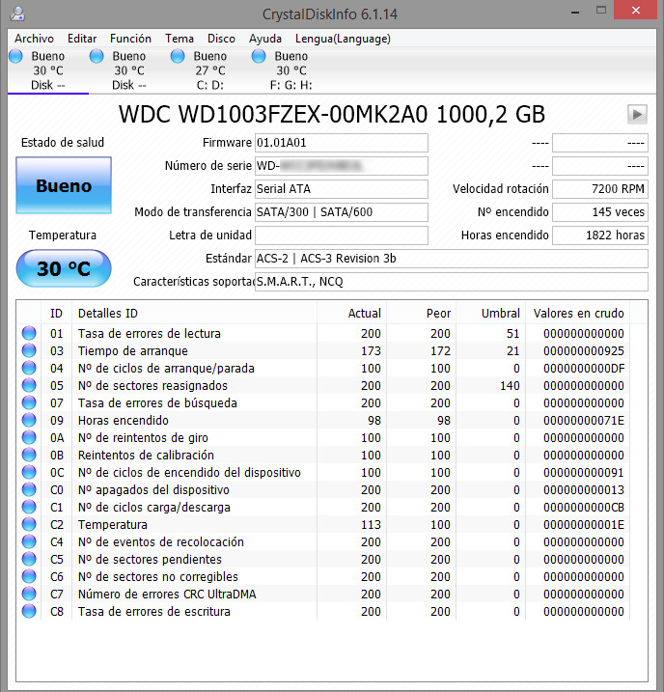Click status icon for sectores no corregibles
Image resolution: width=664 pixels, height=692 pixels.
pyautogui.click(x=29, y=576)
